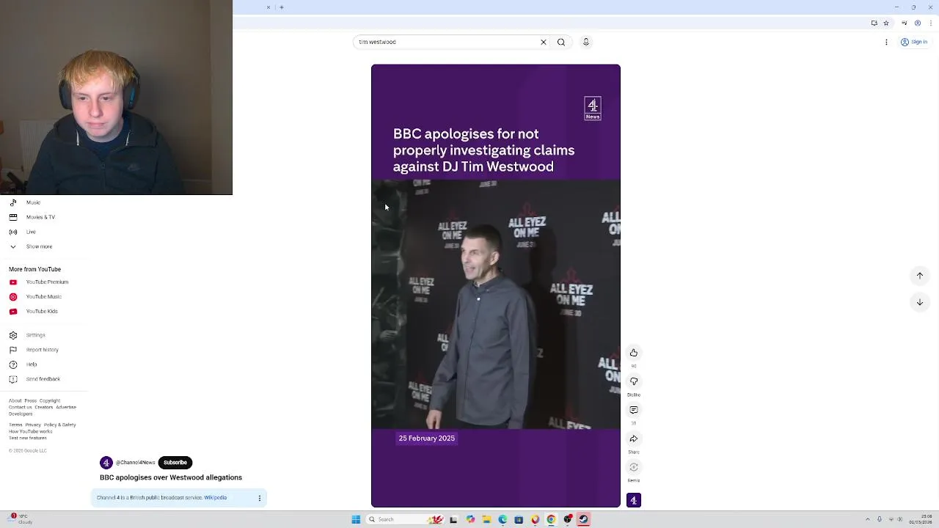Viewport: 939px width, 528px height.
Task: Click the About footer link
Action: [15, 400]
